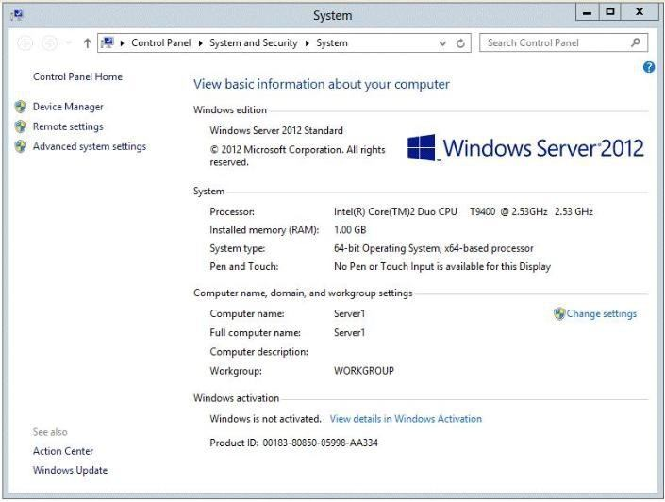View details in Windows Activation
Image resolution: width=665 pixels, height=502 pixels.
pyautogui.click(x=406, y=419)
